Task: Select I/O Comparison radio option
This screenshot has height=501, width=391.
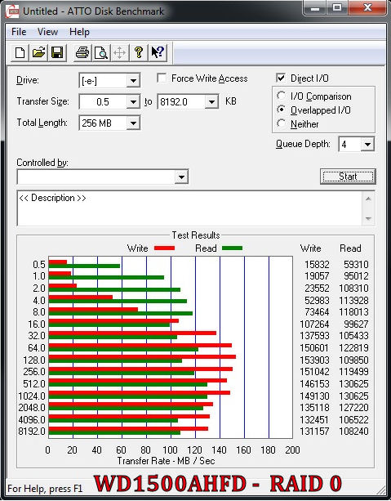Action: click(x=281, y=96)
